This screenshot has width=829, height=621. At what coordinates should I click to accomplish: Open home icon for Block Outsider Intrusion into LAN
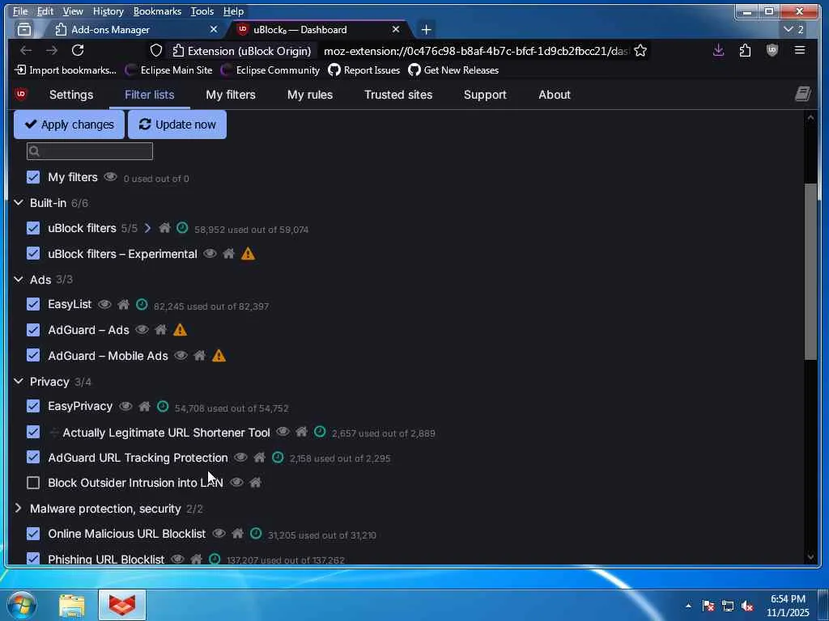[x=255, y=483]
